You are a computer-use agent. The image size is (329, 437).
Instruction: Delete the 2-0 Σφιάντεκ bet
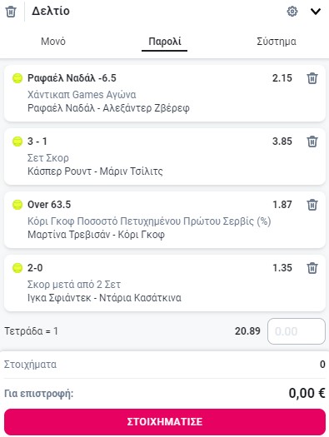click(x=312, y=268)
